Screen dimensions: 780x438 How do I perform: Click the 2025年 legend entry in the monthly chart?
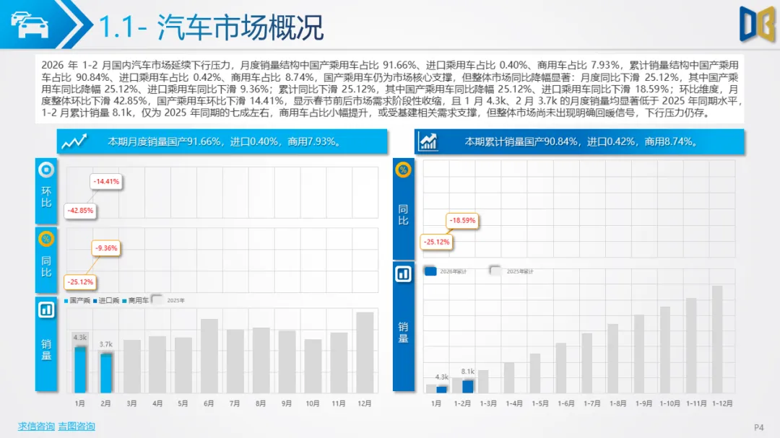(x=168, y=300)
